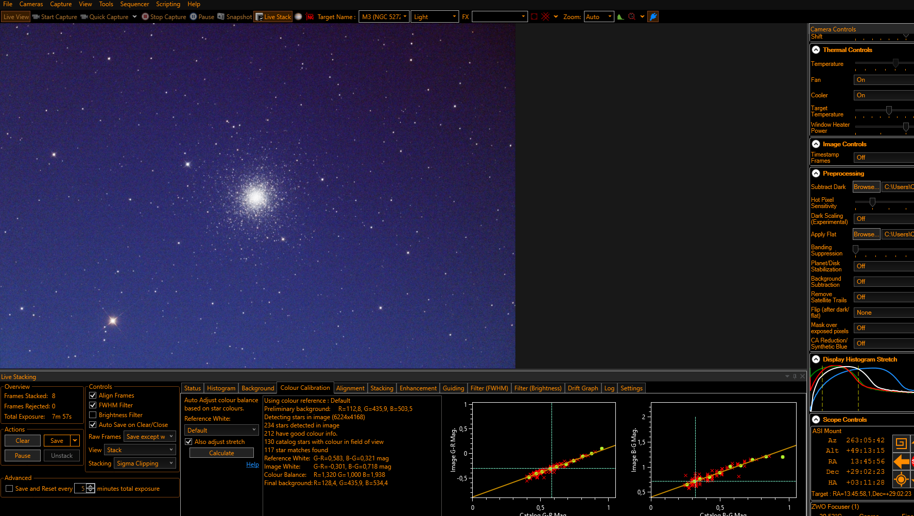914x516 pixels.
Task: Click the target crosshair button in Scope Controls
Action: [x=901, y=480]
